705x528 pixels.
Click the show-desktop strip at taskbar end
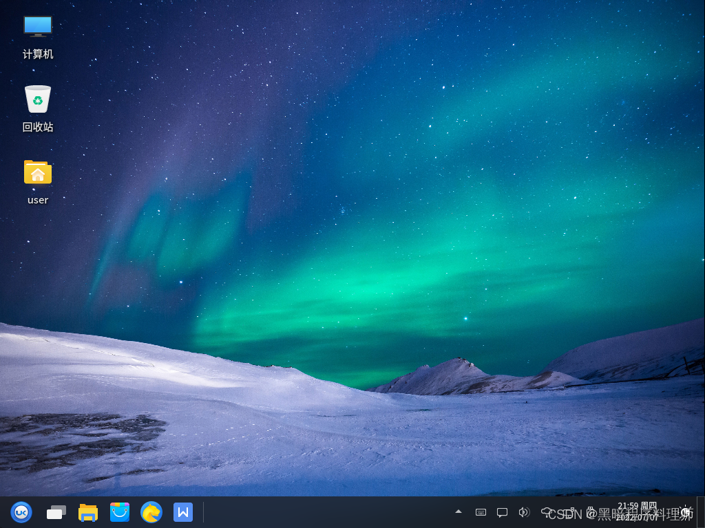(x=700, y=512)
